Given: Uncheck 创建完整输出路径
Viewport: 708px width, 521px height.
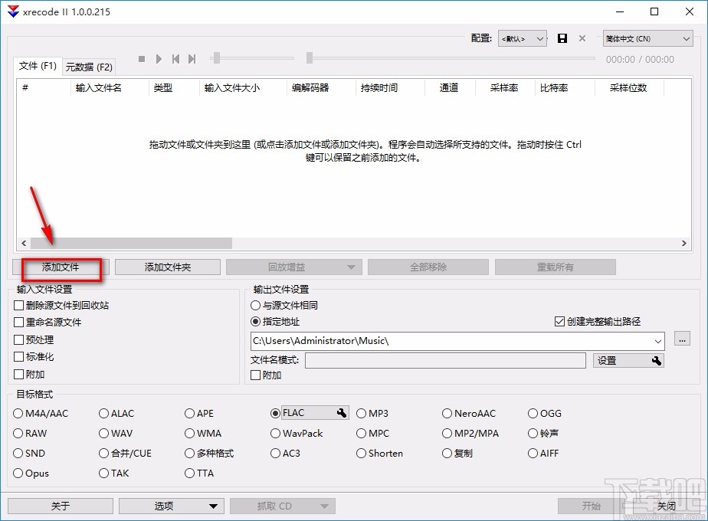Looking at the screenshot, I should (x=560, y=321).
